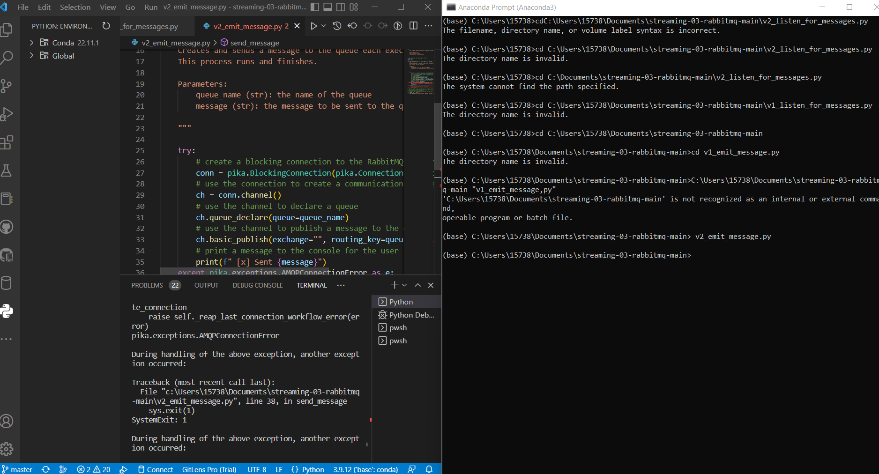This screenshot has height=474, width=879.
Task: Run the Python file with play button
Action: point(314,26)
